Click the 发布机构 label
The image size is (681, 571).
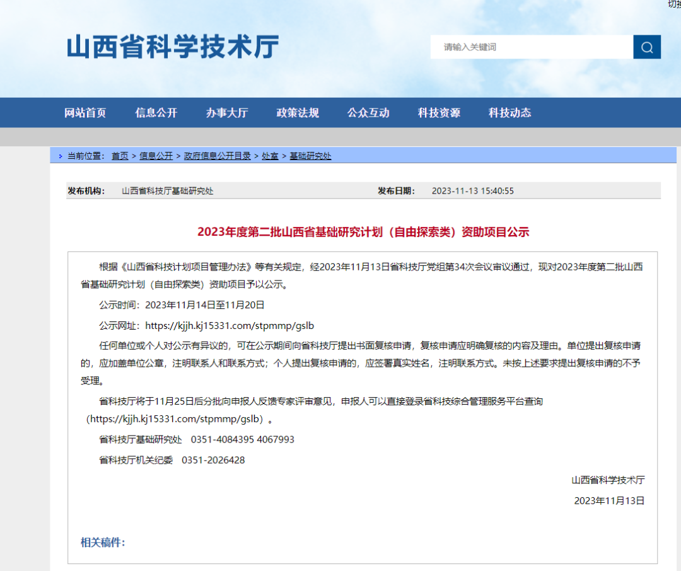pyautogui.click(x=86, y=191)
